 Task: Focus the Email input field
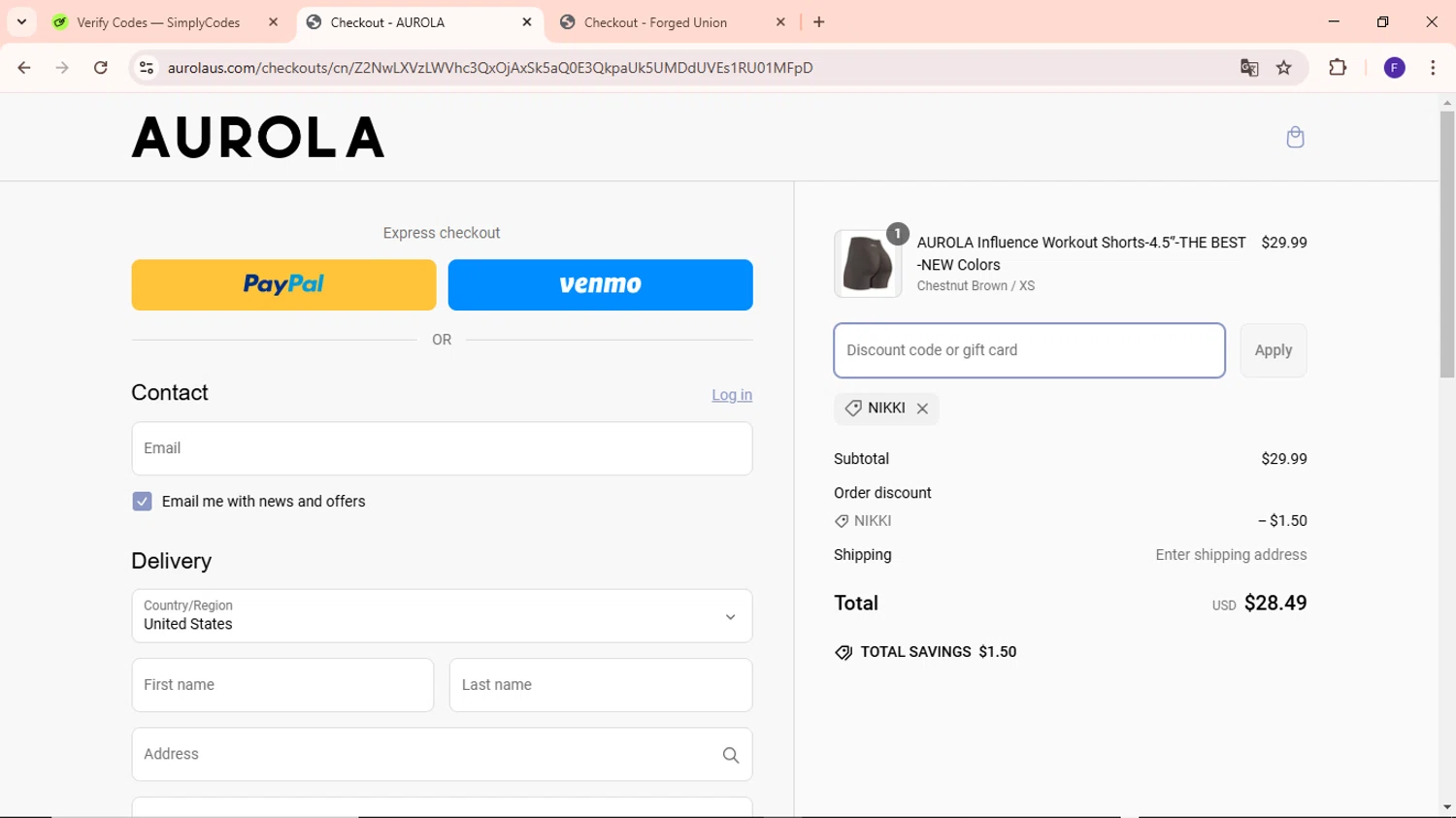[442, 448]
